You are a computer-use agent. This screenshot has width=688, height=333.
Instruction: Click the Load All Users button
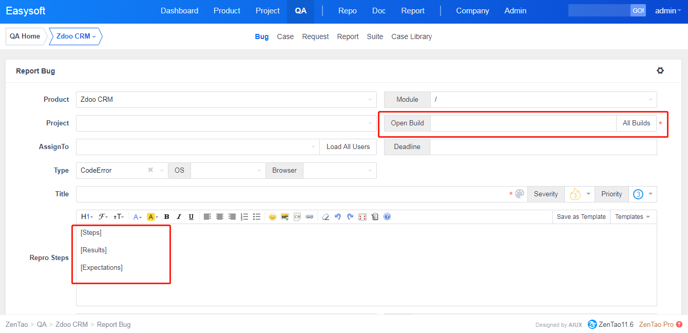click(x=348, y=147)
